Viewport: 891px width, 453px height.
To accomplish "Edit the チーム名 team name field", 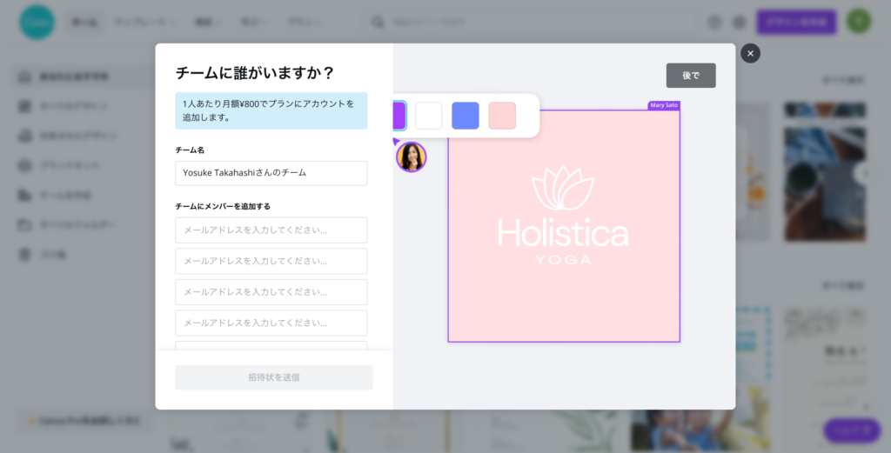I will tap(271, 173).
